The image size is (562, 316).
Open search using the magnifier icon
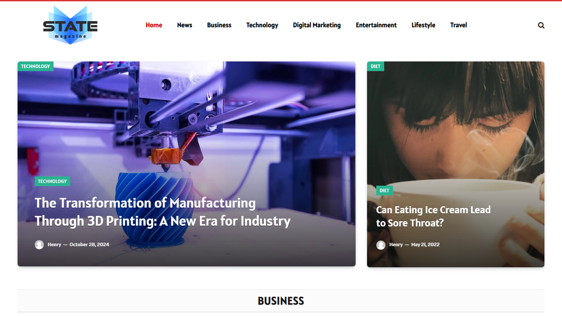coord(541,25)
